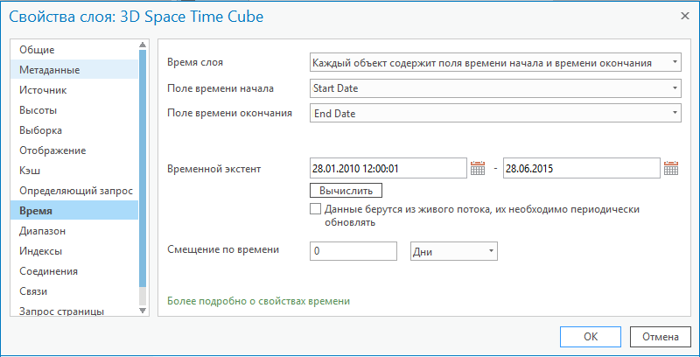The height and width of the screenshot is (357, 700).
Task: Click the Смещение по времени input field
Action: [353, 251]
